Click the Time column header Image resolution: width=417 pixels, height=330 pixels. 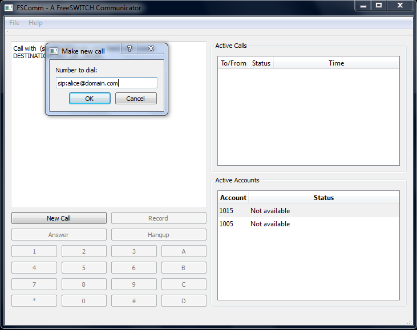coord(336,63)
